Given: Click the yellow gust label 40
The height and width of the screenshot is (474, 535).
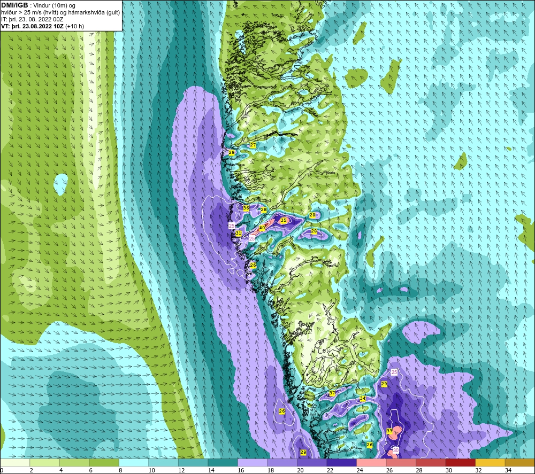Looking at the screenshot, I should (x=262, y=228).
